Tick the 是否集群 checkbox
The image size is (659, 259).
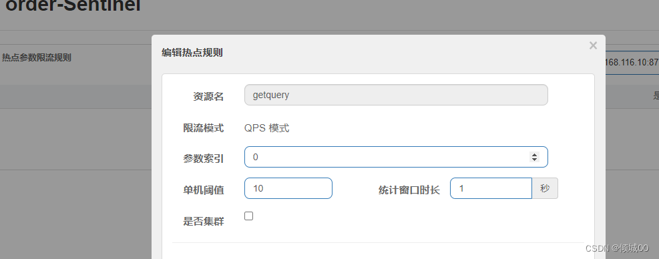point(249,216)
